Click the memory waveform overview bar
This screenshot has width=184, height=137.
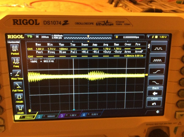[87, 38]
